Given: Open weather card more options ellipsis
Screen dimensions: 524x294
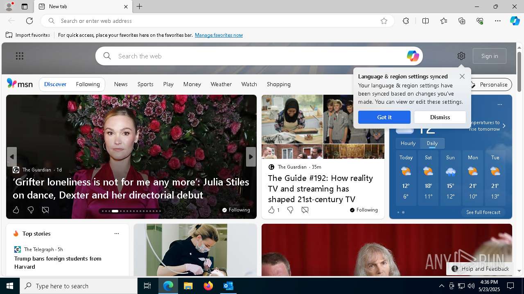Looking at the screenshot, I should 500,105.
